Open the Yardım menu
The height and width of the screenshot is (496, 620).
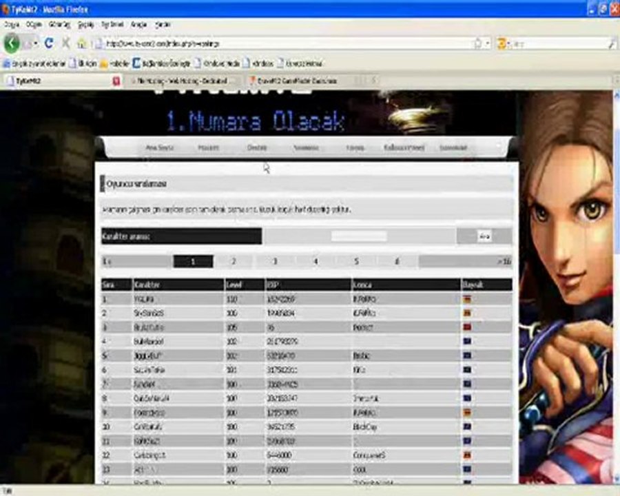pos(163,25)
